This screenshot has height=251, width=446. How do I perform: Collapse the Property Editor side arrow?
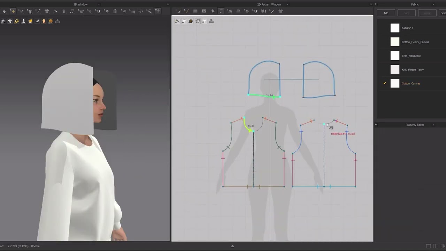[376, 124]
